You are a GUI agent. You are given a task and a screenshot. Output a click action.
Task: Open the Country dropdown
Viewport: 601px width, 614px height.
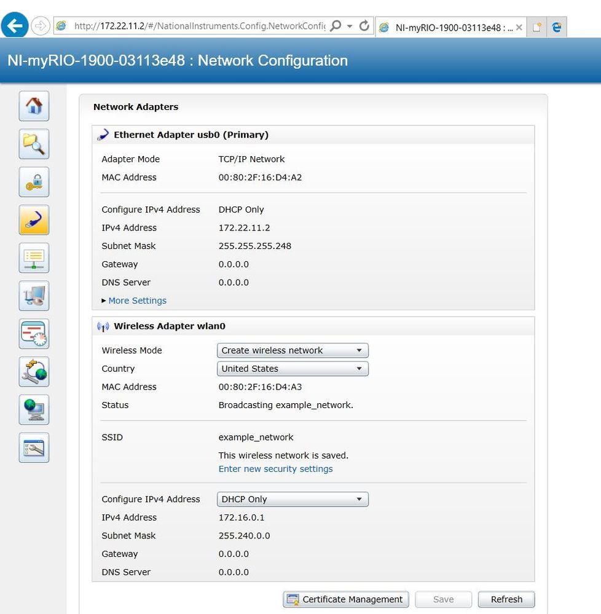pos(293,369)
